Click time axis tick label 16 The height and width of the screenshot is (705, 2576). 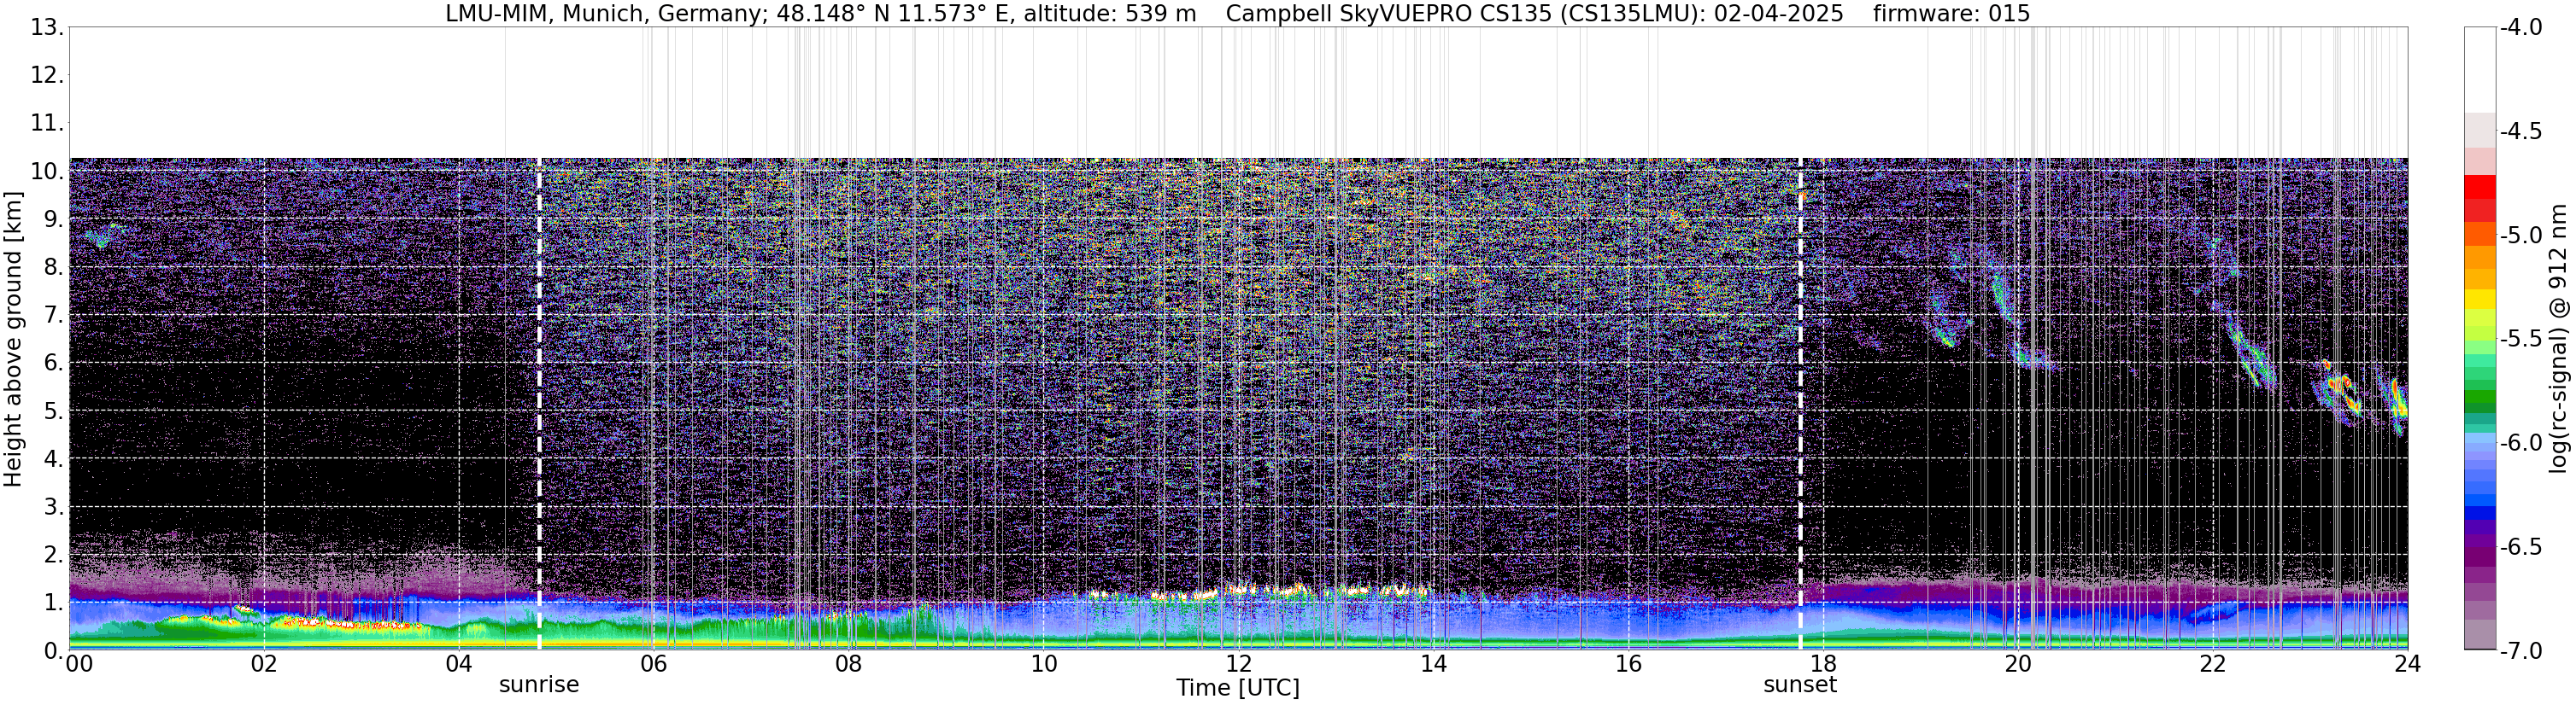1628,665
